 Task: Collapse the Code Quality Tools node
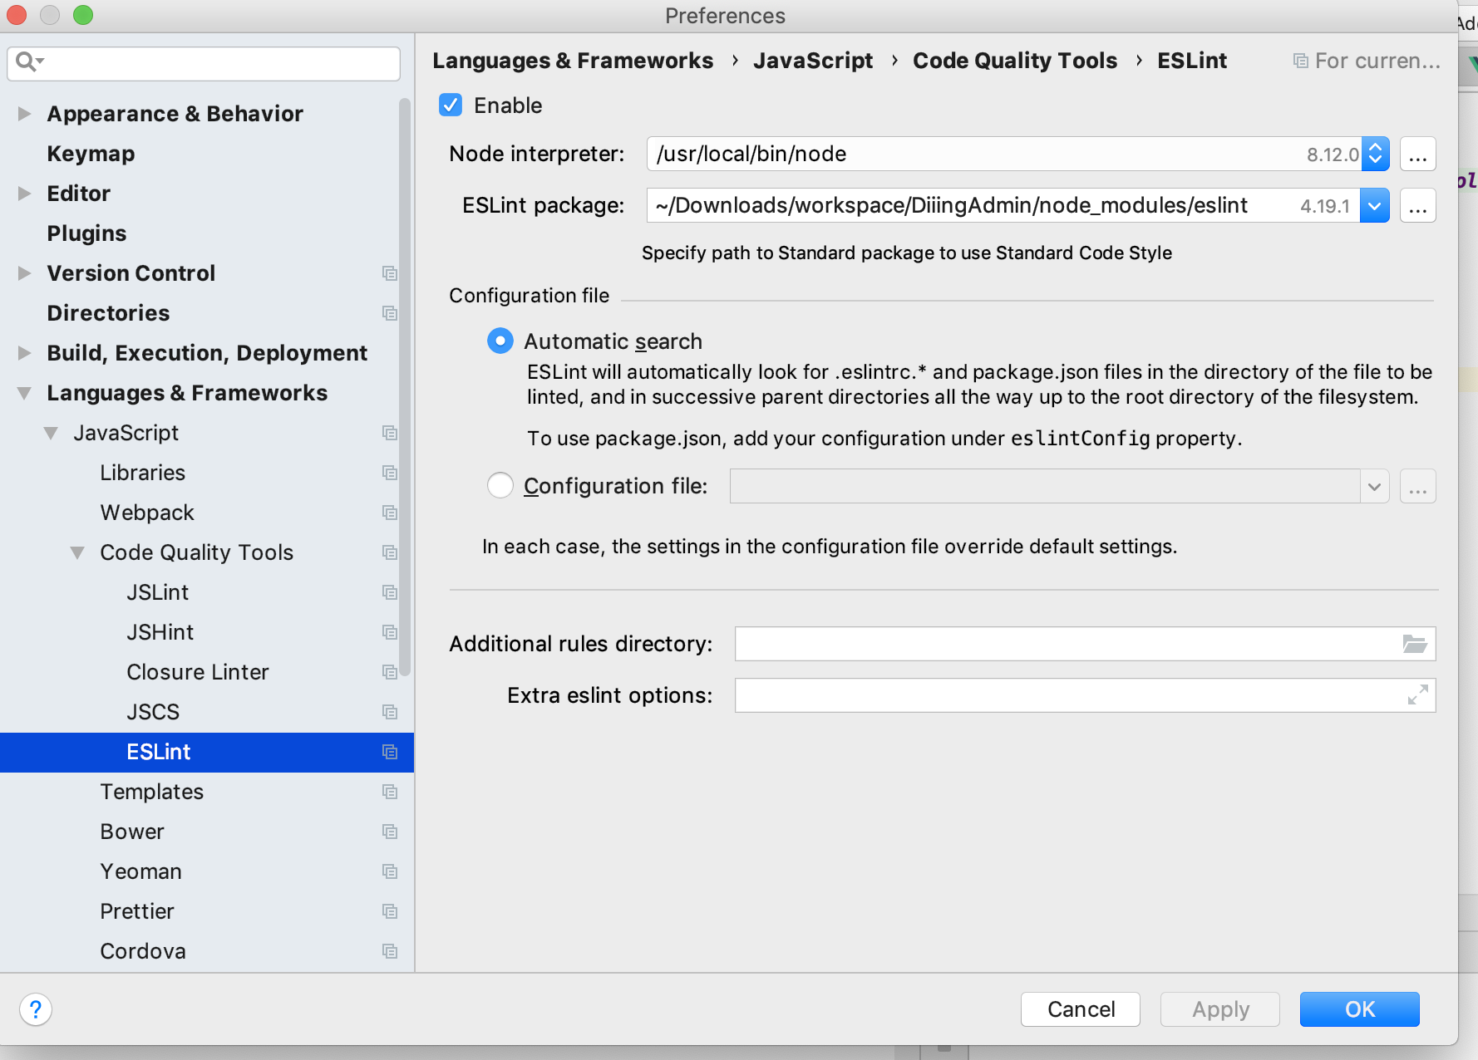point(78,552)
